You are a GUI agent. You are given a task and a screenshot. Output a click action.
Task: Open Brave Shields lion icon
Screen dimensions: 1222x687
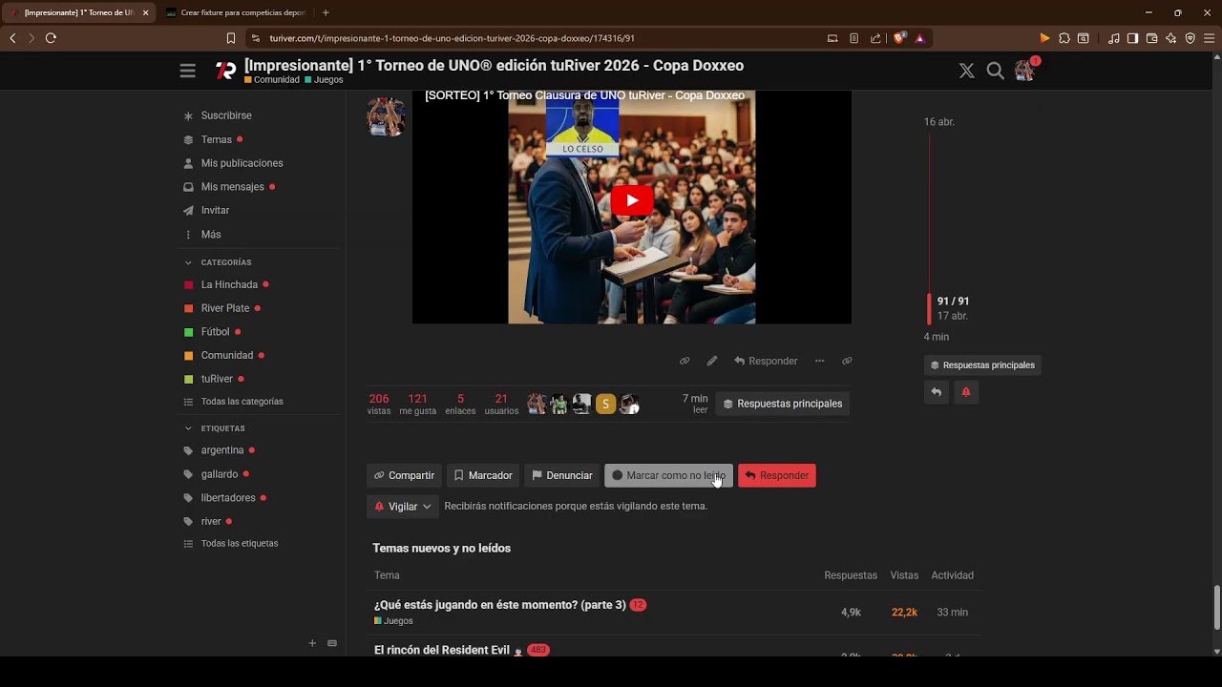point(899,38)
